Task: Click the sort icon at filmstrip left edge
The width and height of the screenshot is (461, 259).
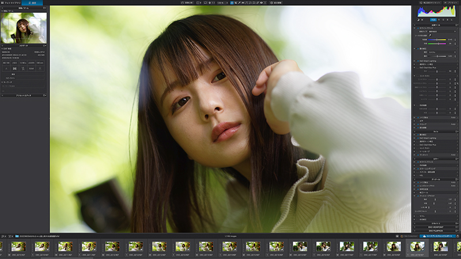Action: (3, 236)
